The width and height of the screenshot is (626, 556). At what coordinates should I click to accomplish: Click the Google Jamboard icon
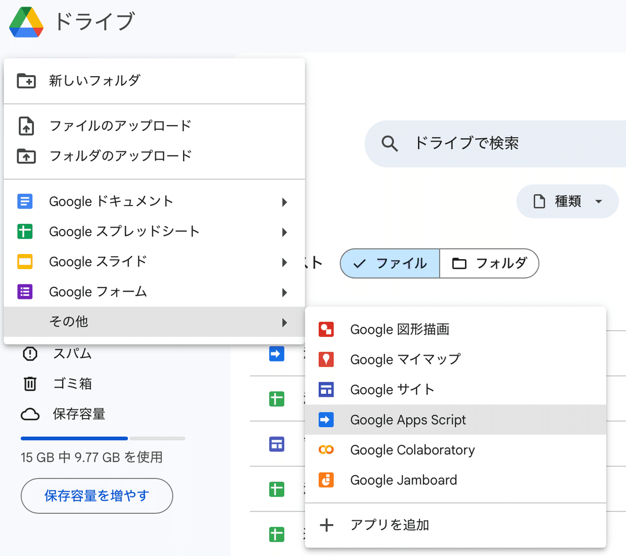click(x=326, y=480)
